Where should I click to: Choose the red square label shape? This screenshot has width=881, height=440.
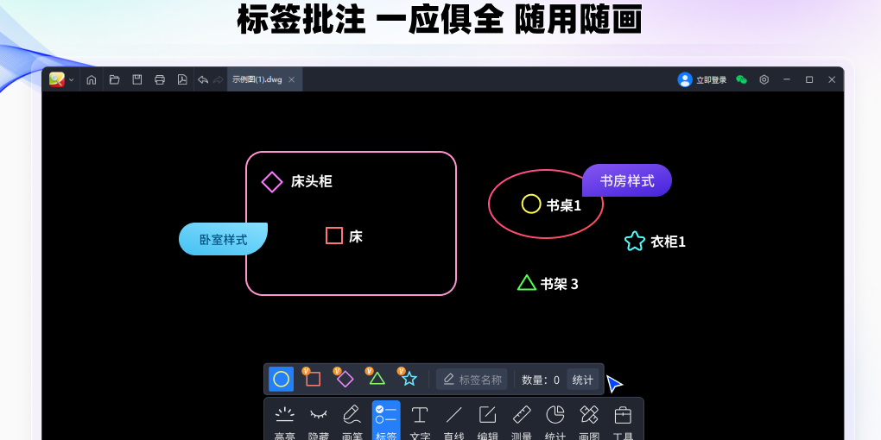[x=313, y=379]
